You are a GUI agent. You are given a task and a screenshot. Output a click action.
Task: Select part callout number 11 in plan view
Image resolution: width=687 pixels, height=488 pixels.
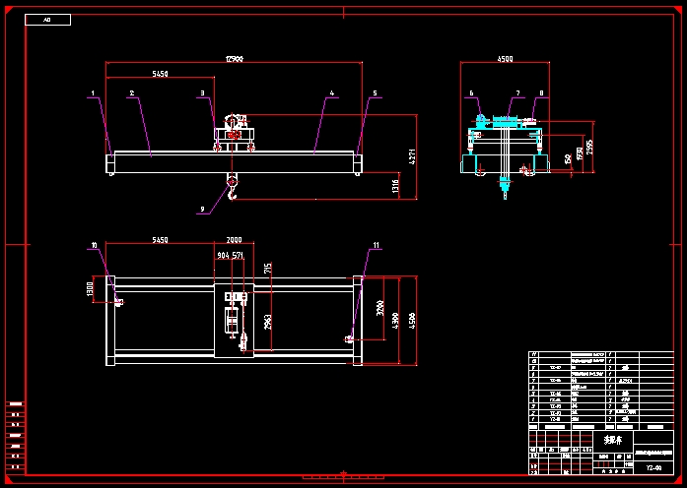click(x=376, y=245)
